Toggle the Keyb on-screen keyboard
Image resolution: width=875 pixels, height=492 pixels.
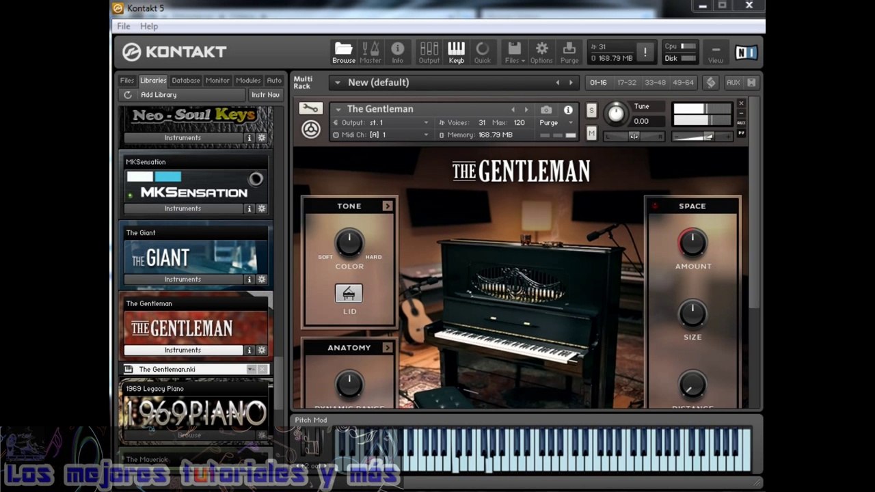[x=457, y=52]
